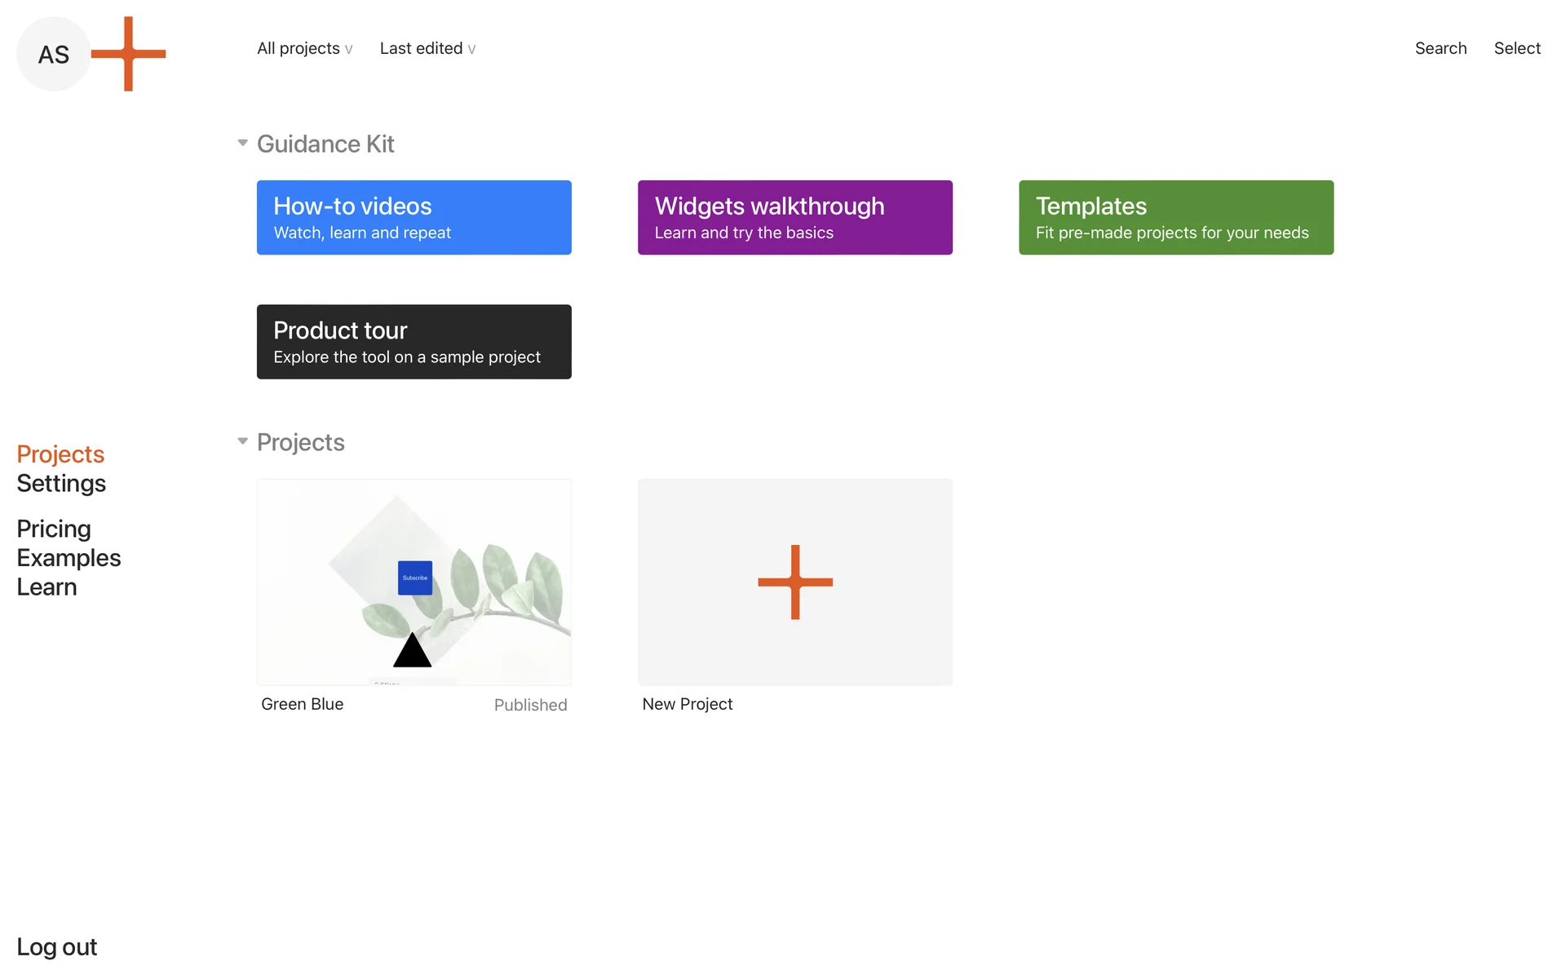The width and height of the screenshot is (1566, 979).
Task: Collapse the Projects section triangle
Action: point(242,441)
